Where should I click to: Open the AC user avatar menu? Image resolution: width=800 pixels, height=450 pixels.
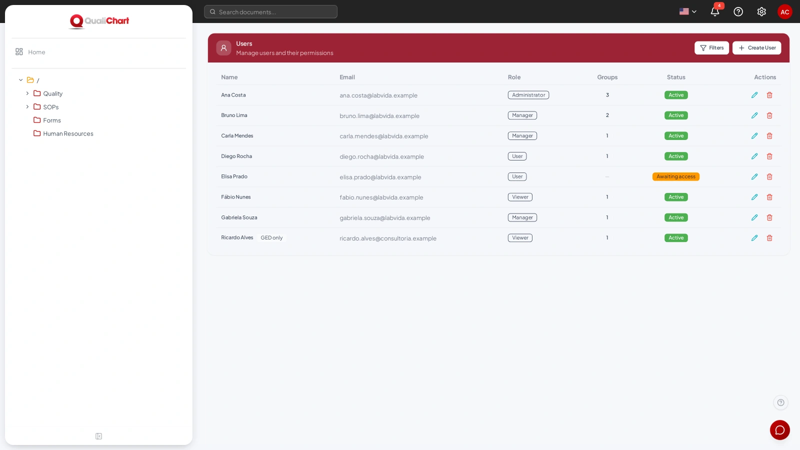pyautogui.click(x=785, y=11)
